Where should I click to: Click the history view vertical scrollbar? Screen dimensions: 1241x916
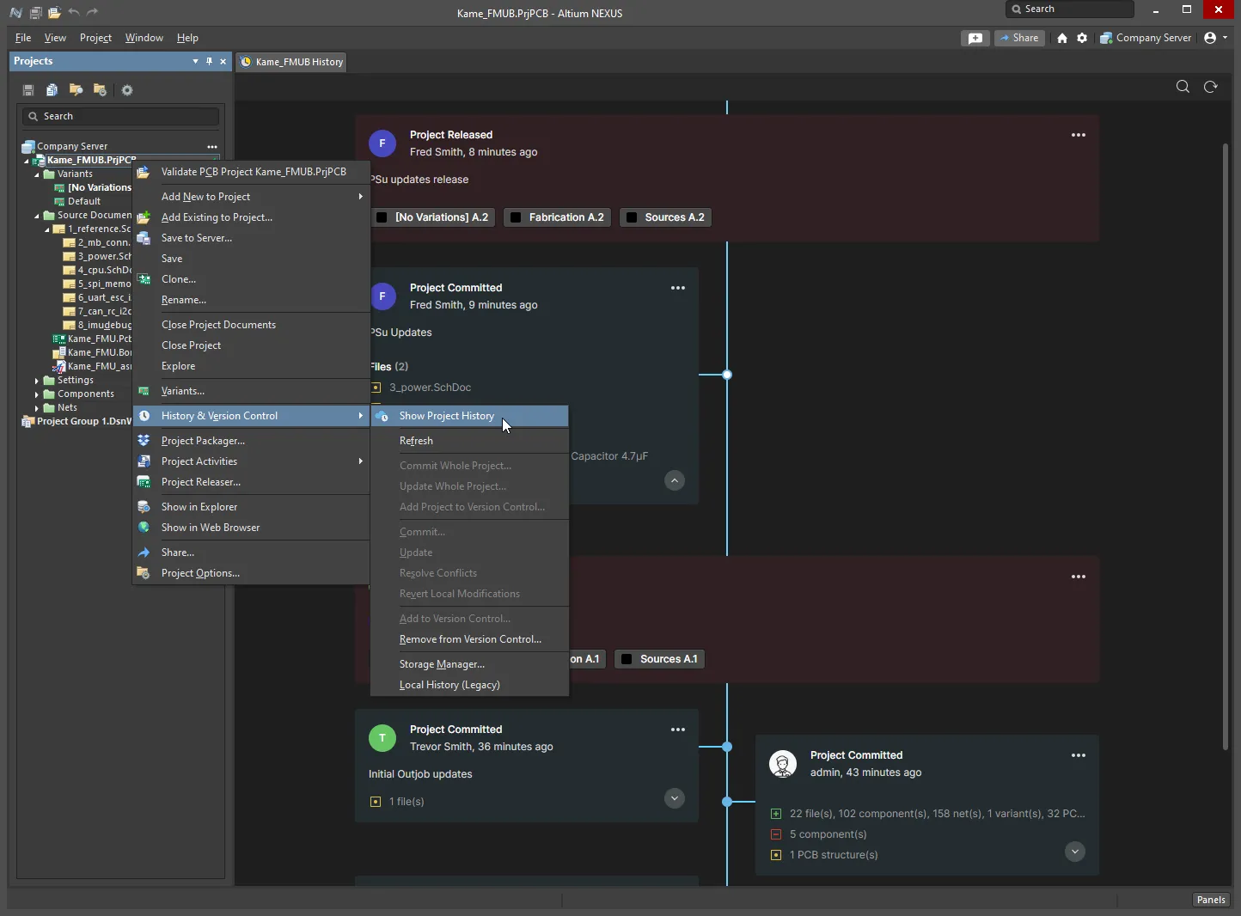(x=1226, y=447)
